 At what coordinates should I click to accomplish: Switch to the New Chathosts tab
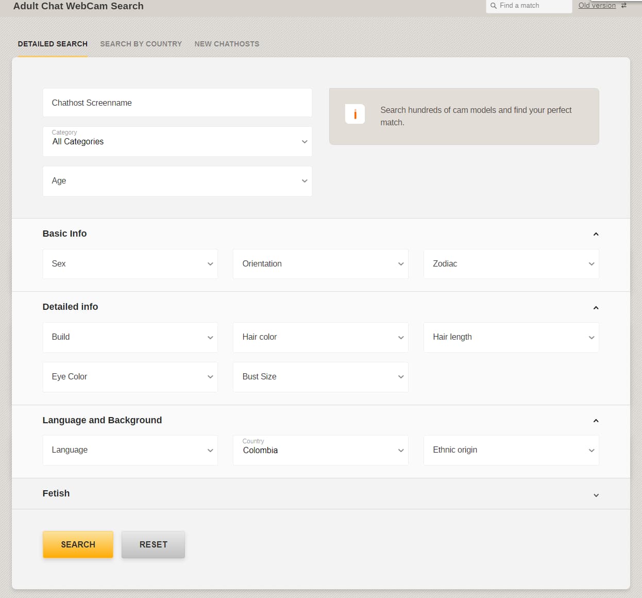227,44
